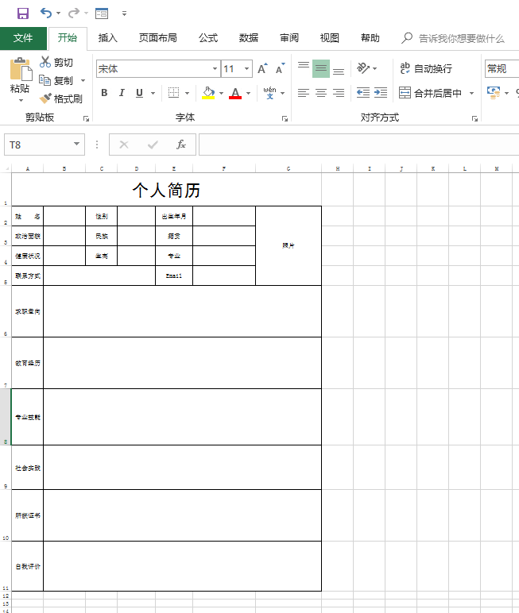Click 复制 copy button
Image resolution: width=519 pixels, height=613 pixels.
tap(56, 80)
